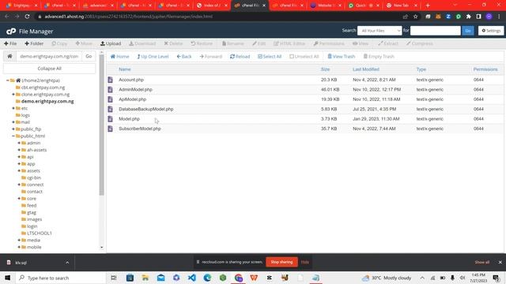Viewport: 506px width, 284px height.
Task: Expand the etc folder
Action: pos(13,108)
